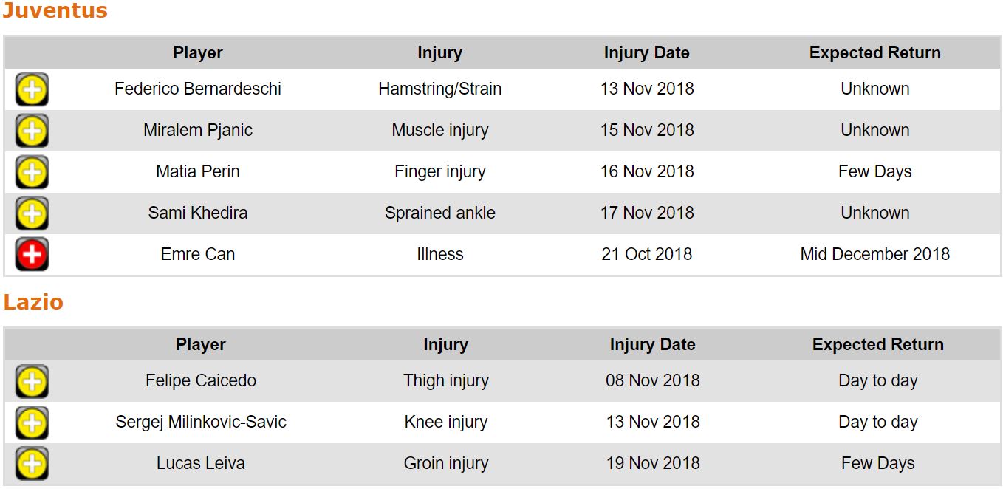Open the Lazio team heading

(33, 302)
